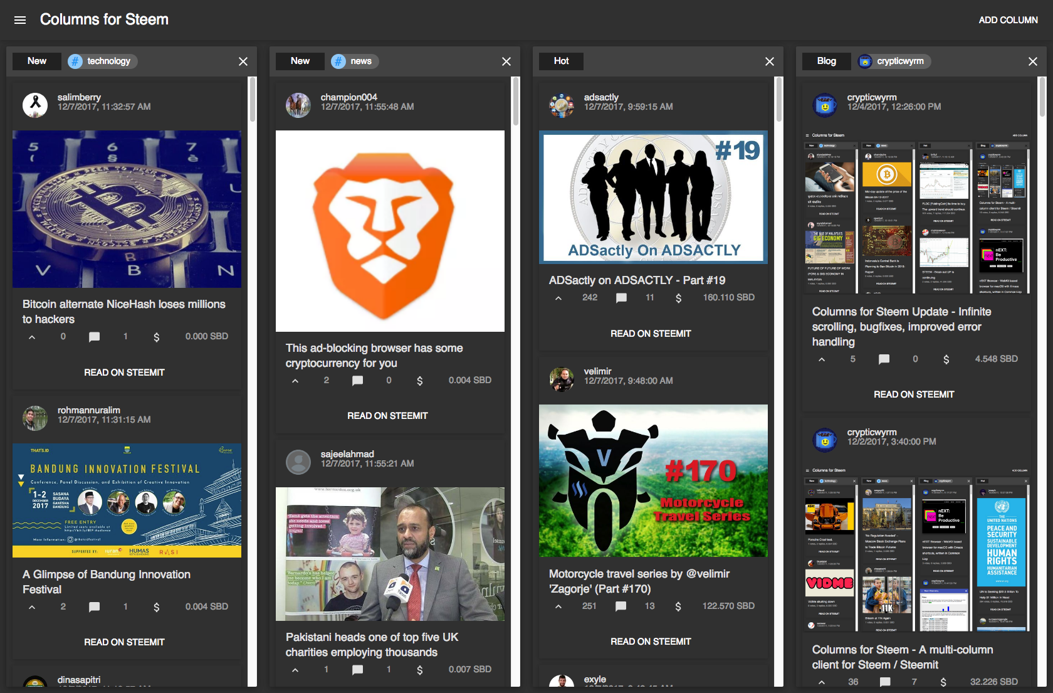Open the Brave lion logo image
1053x693 pixels.
click(x=390, y=231)
